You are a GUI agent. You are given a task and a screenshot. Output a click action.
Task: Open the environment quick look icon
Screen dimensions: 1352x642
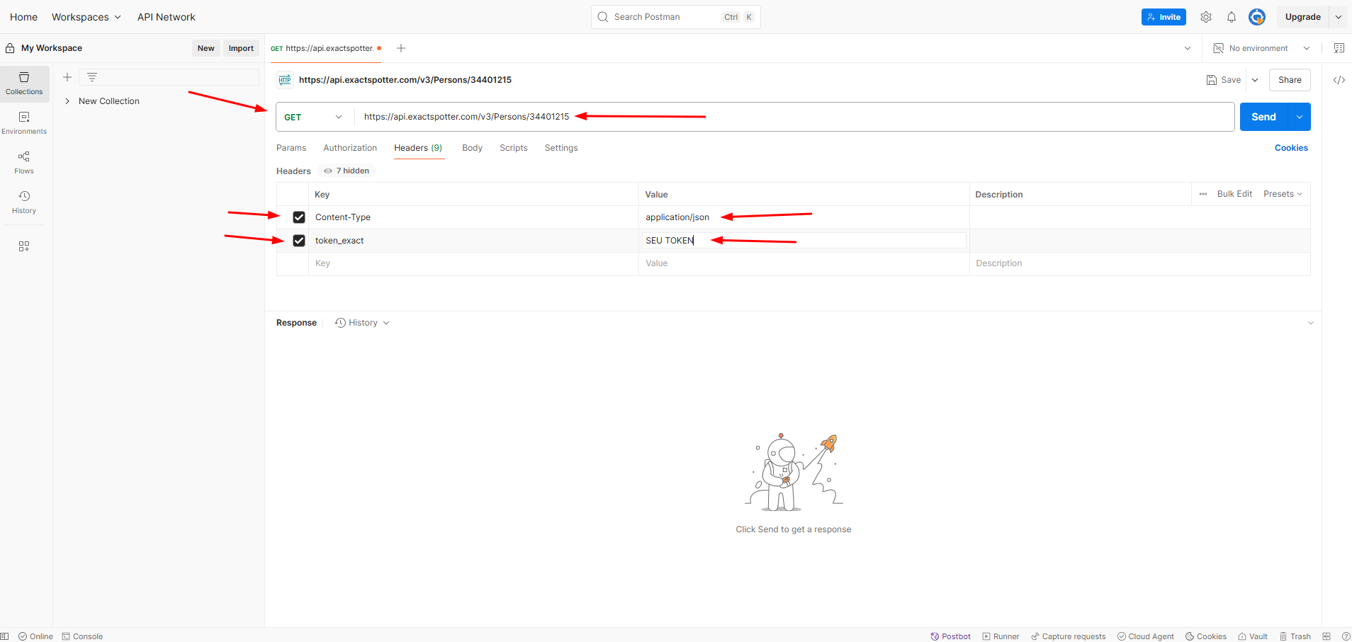tap(1339, 48)
